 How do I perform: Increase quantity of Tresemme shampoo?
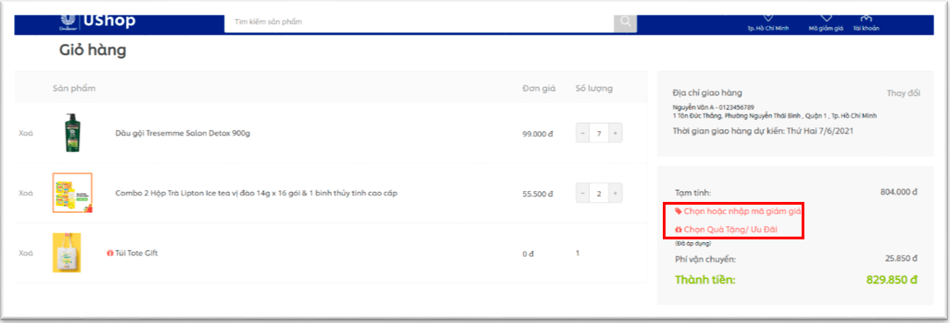click(615, 133)
